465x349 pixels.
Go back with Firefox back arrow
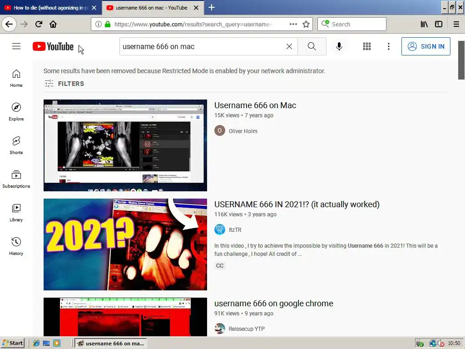(9, 24)
